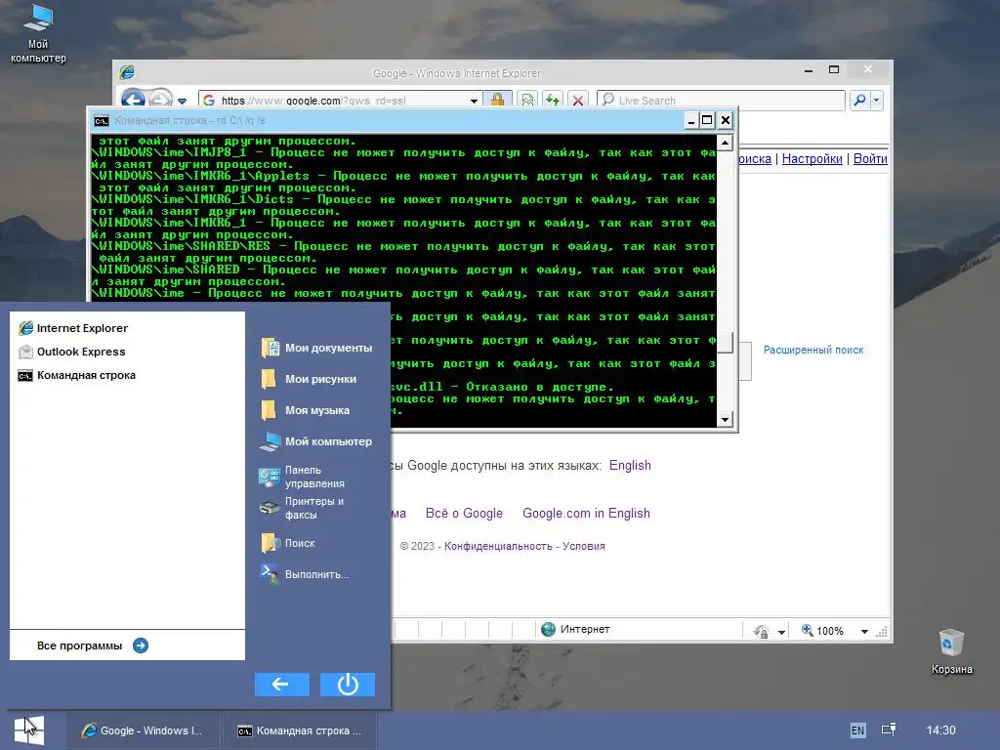Click the security lock icon
Image resolution: width=1000 pixels, height=750 pixels.
click(x=497, y=101)
